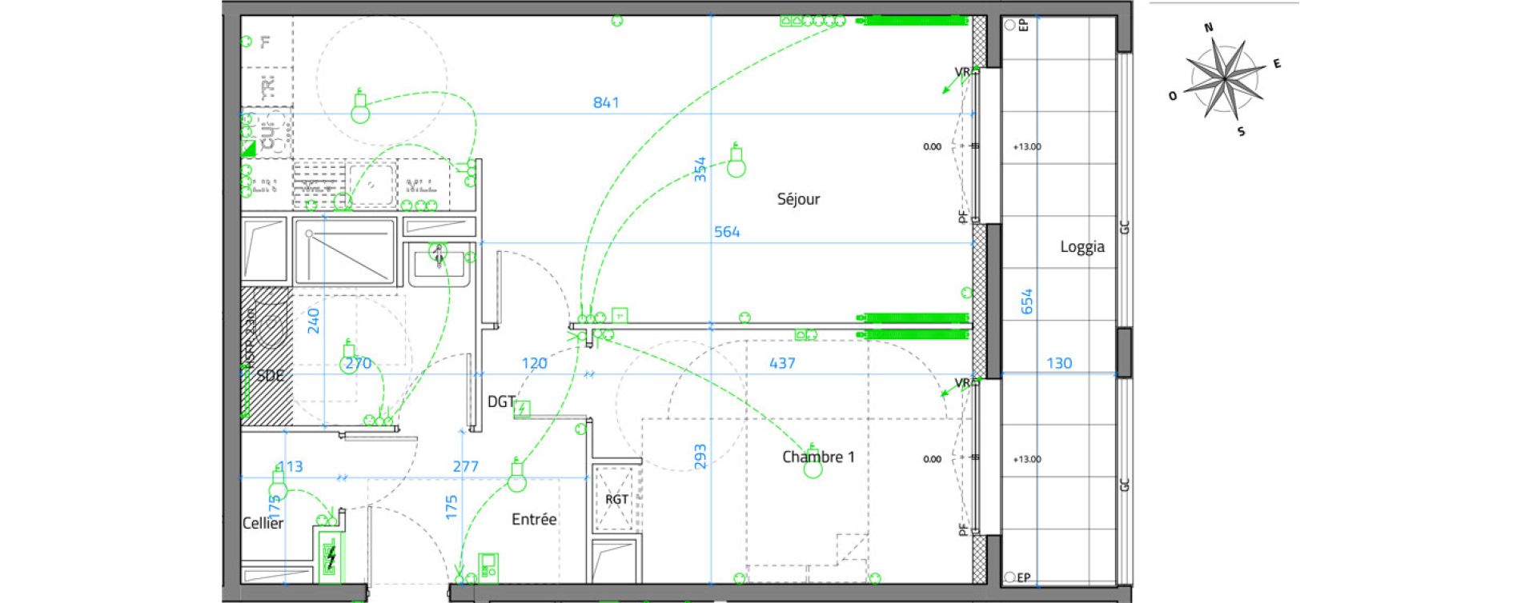The image size is (1521, 603).
Task: Click the 293 vertical dimension
Action: (x=700, y=457)
